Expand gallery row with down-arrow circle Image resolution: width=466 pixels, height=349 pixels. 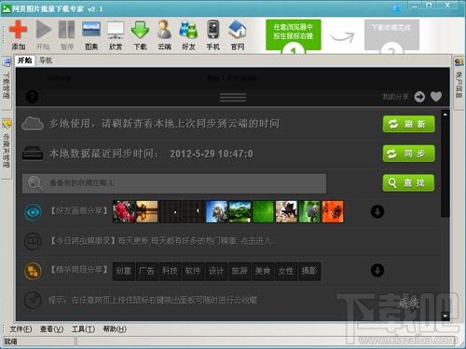377,212
